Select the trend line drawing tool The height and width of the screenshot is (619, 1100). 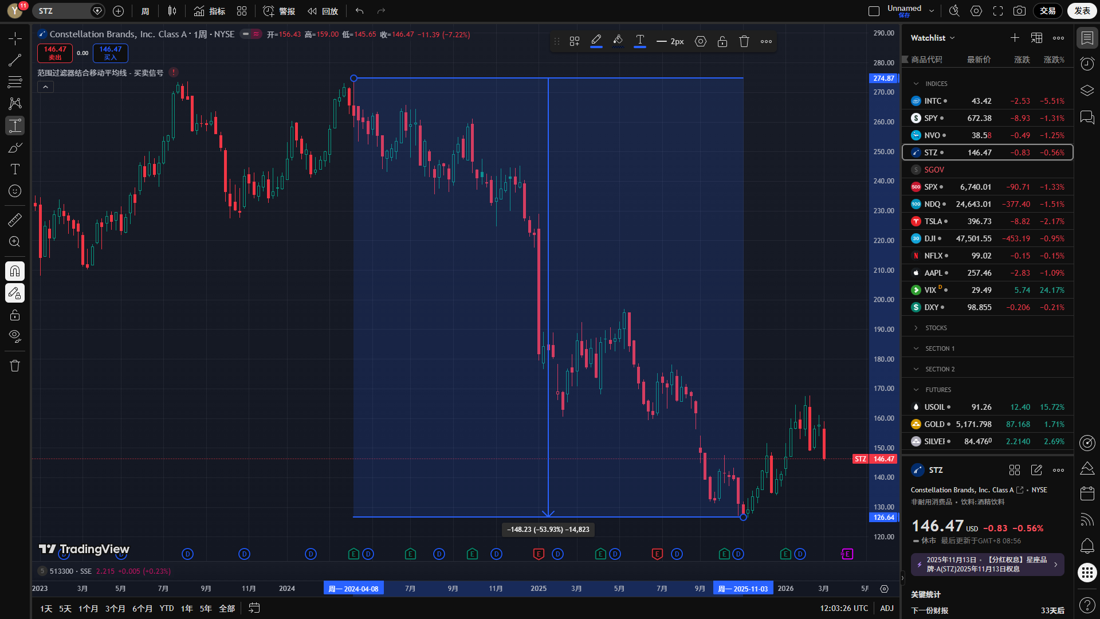pos(15,60)
